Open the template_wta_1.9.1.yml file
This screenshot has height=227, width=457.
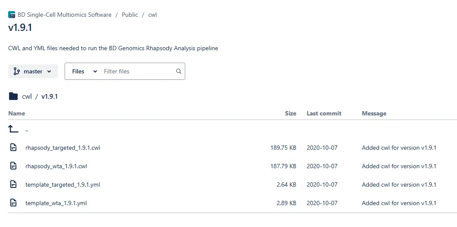(56, 203)
